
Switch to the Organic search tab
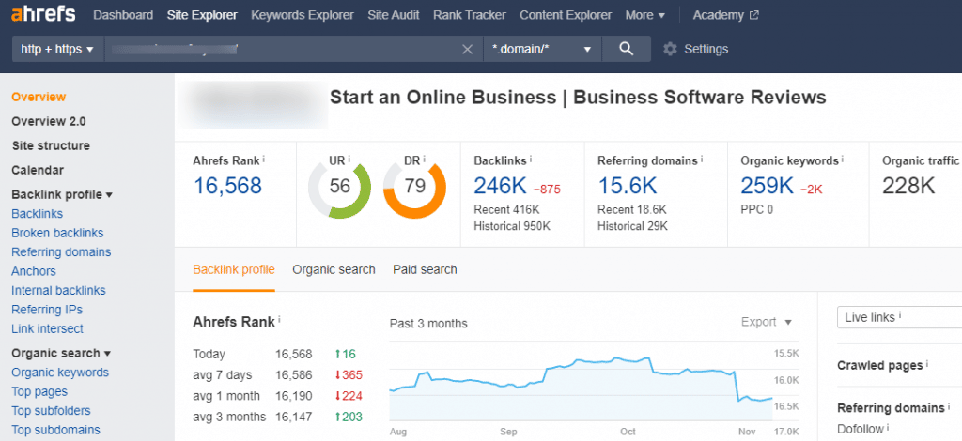coord(334,269)
